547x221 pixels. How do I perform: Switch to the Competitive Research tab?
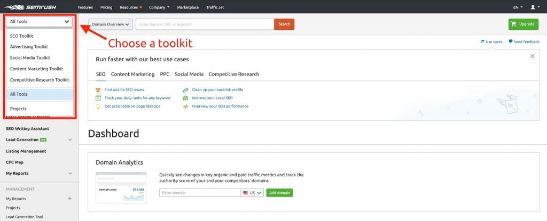click(x=234, y=74)
